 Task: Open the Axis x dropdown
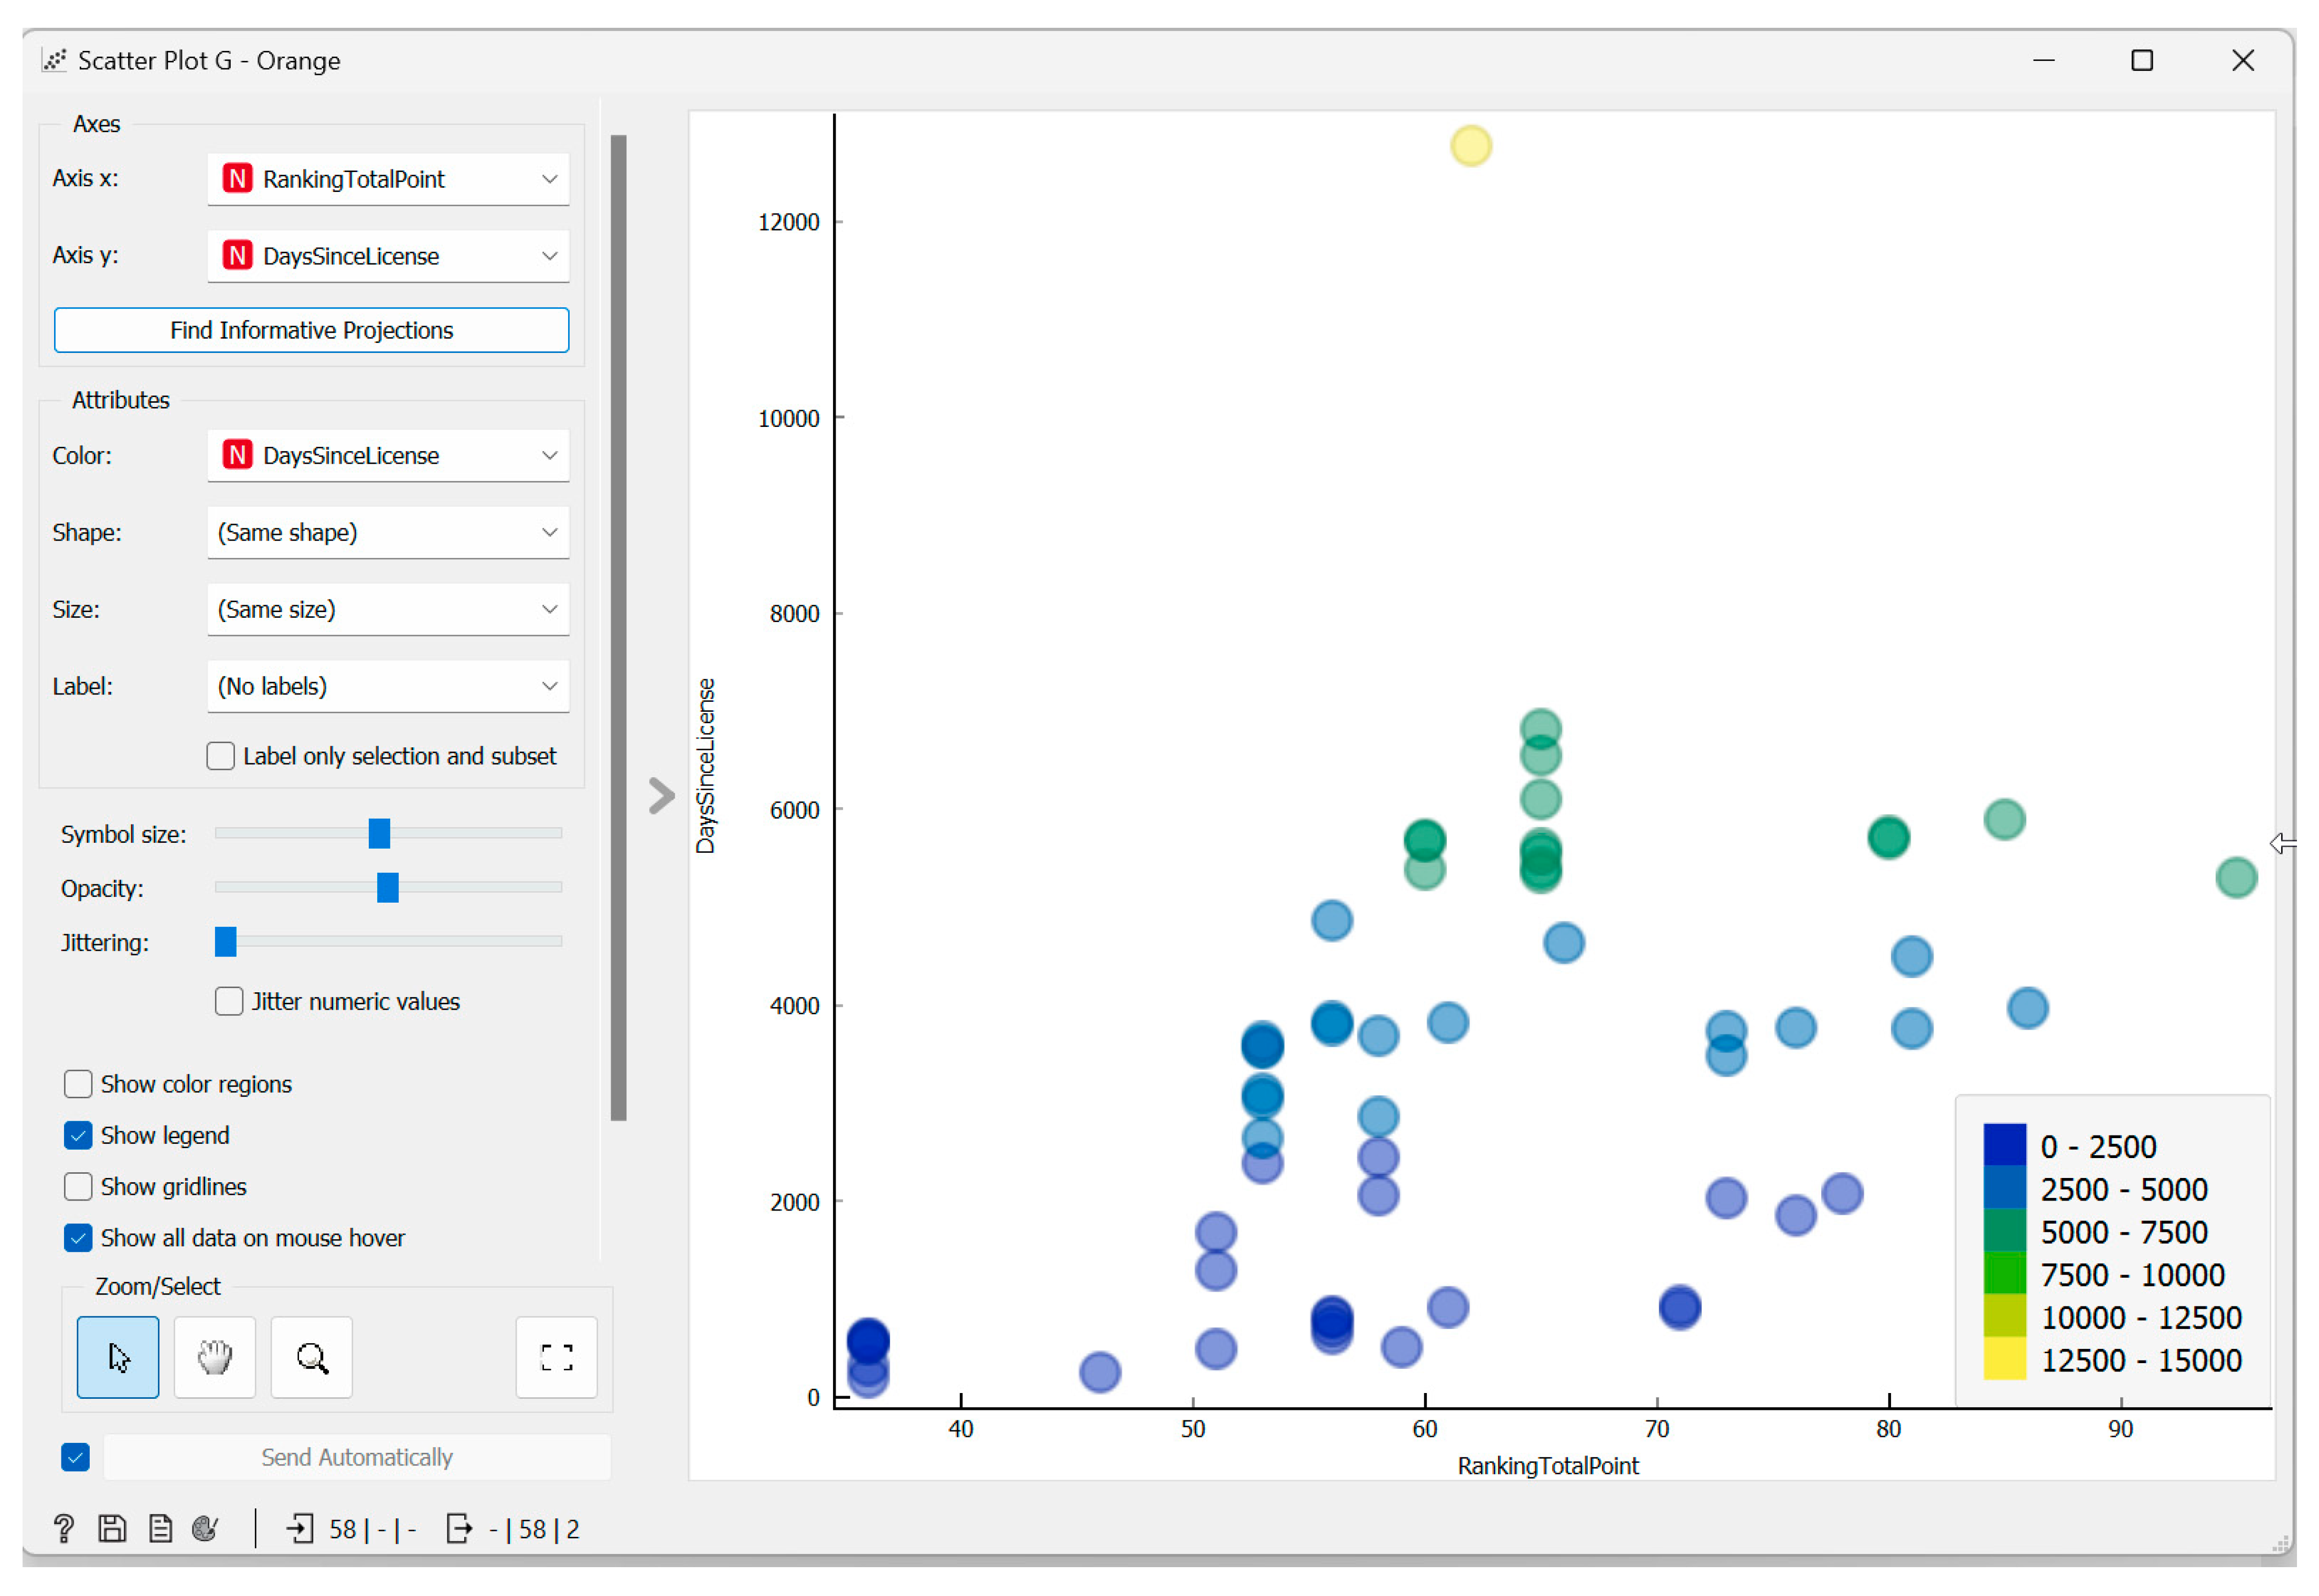388,179
